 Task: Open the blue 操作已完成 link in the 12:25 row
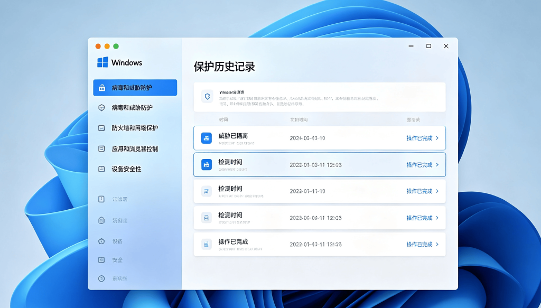(x=419, y=245)
